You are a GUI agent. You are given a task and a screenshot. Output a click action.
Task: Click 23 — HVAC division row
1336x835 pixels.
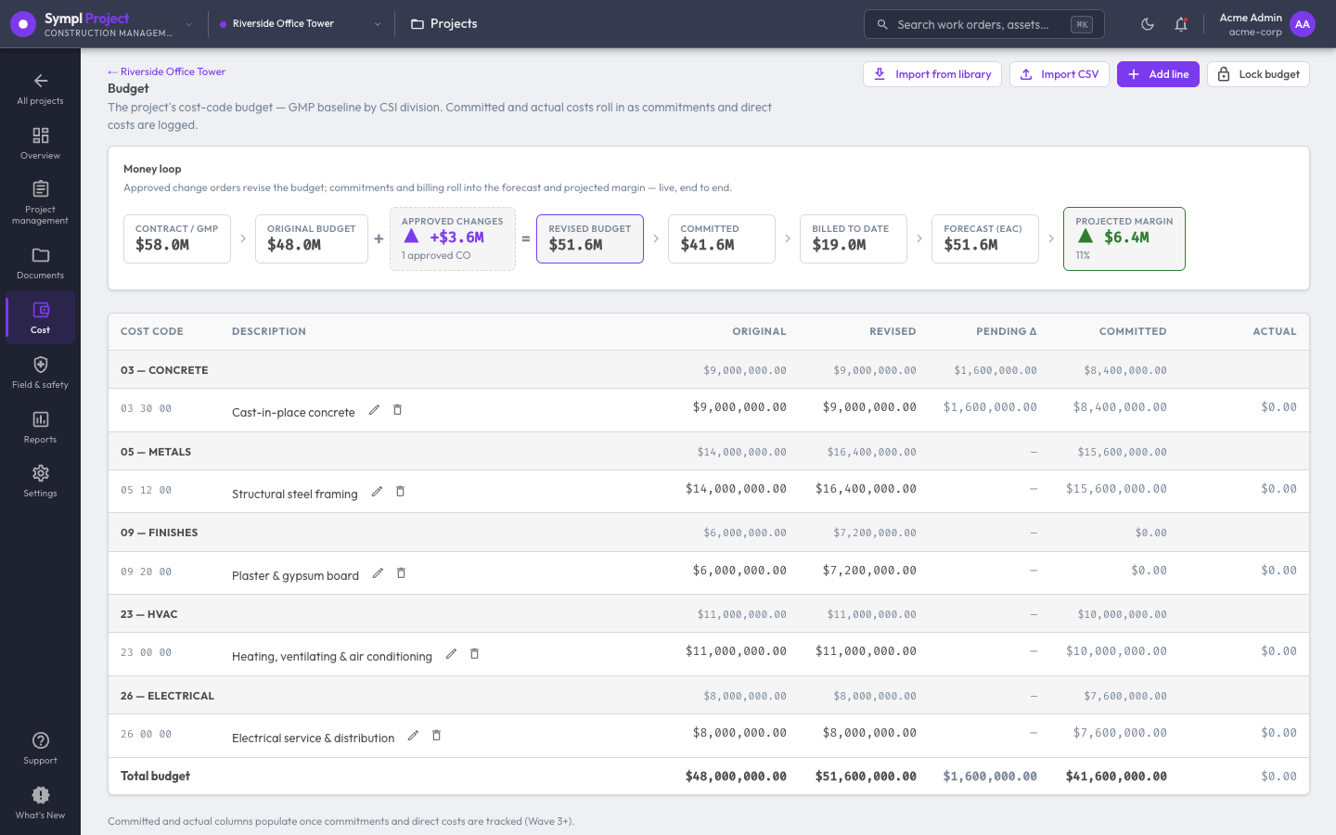(709, 614)
